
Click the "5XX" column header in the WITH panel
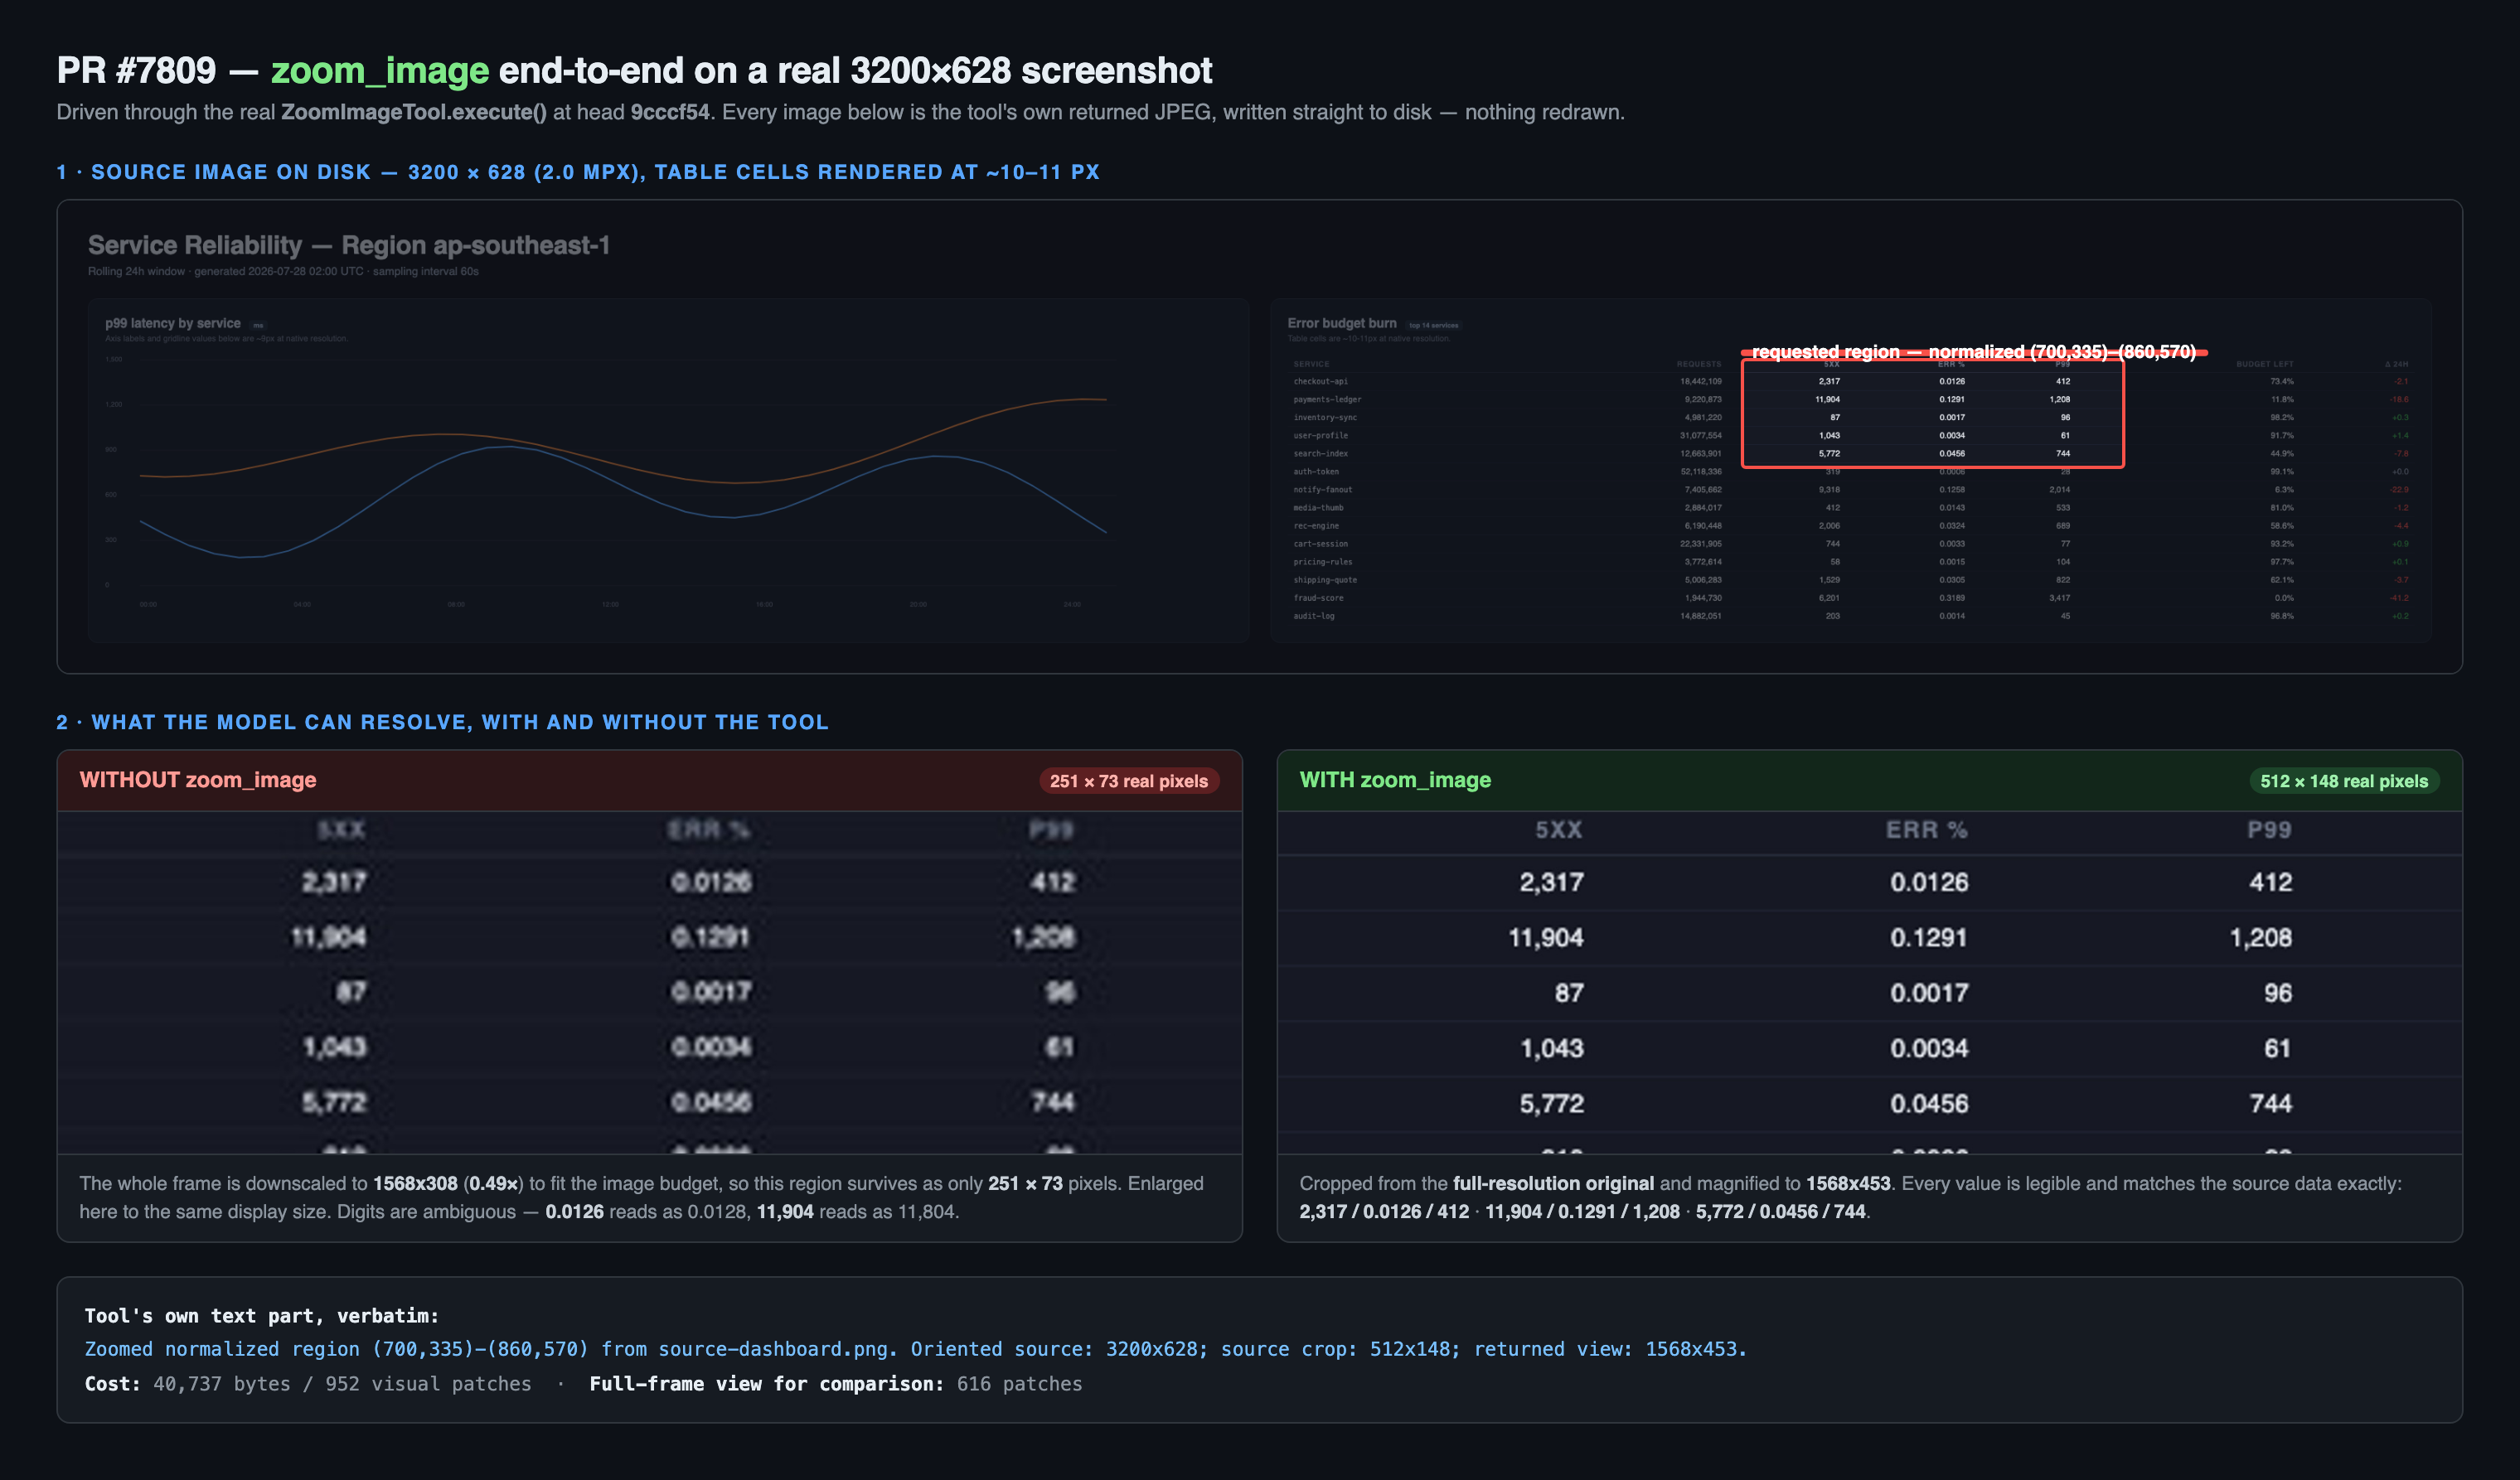pyautogui.click(x=1558, y=829)
